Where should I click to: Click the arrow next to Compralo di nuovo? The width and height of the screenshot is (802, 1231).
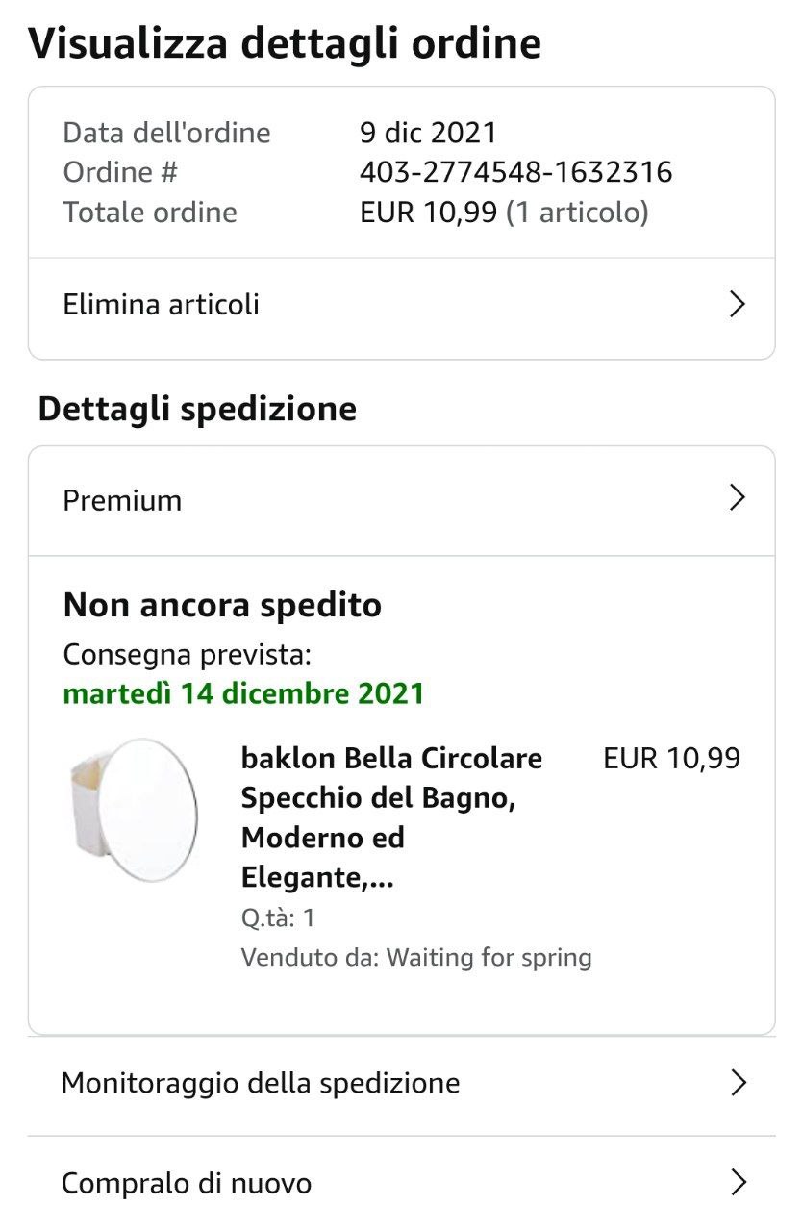point(738,1182)
